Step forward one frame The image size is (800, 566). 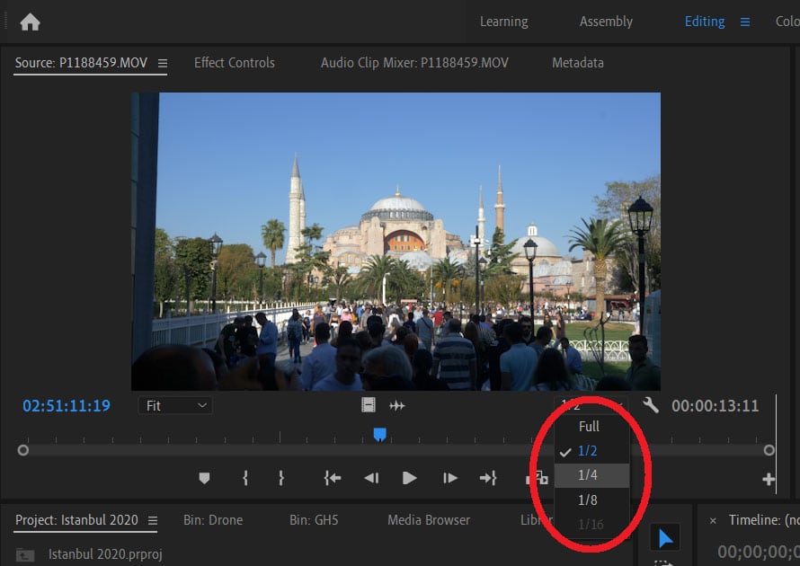point(450,478)
